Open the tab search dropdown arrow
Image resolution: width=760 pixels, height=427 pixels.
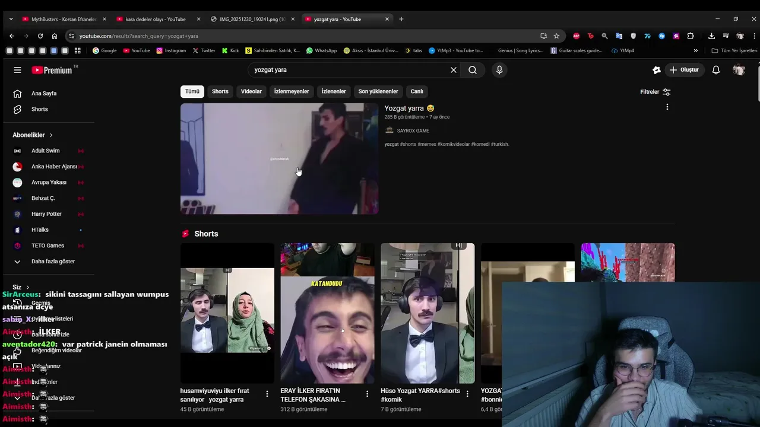11,19
